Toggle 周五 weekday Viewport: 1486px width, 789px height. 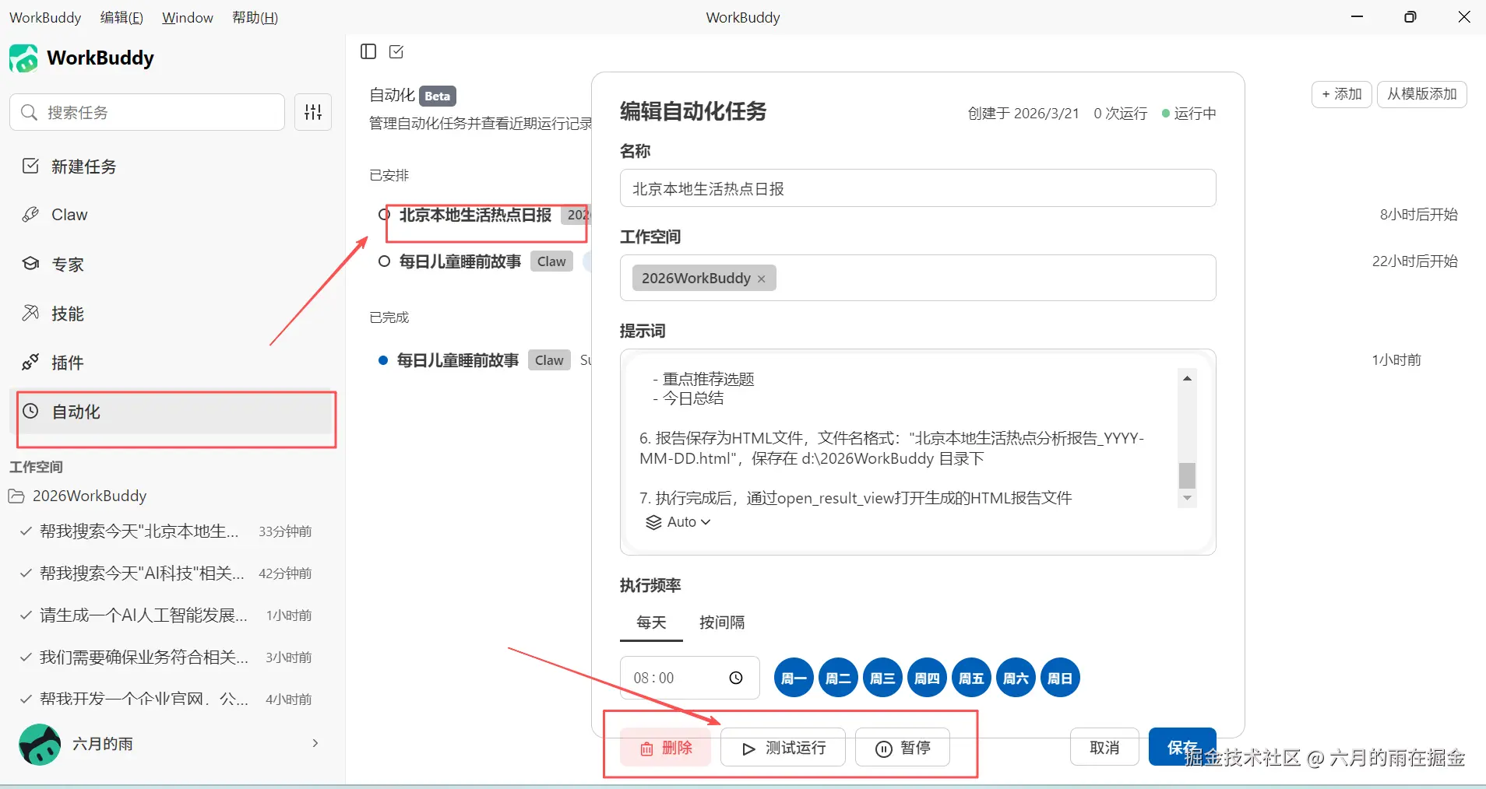pos(971,678)
